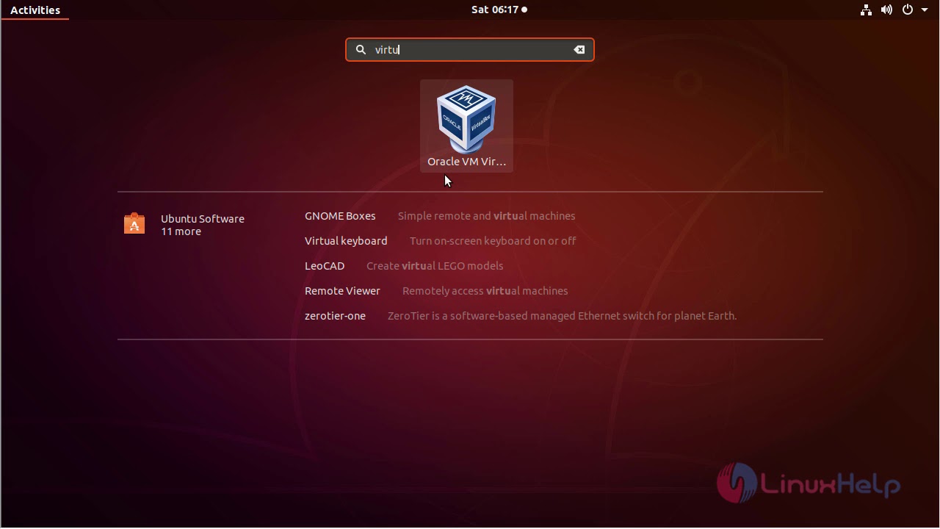
Task: Select Remote Viewer search result
Action: click(x=342, y=291)
